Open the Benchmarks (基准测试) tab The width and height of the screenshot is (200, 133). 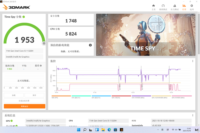tap(163, 7)
